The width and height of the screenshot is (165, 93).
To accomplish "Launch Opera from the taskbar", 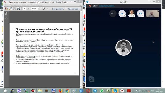I will click(88, 91).
